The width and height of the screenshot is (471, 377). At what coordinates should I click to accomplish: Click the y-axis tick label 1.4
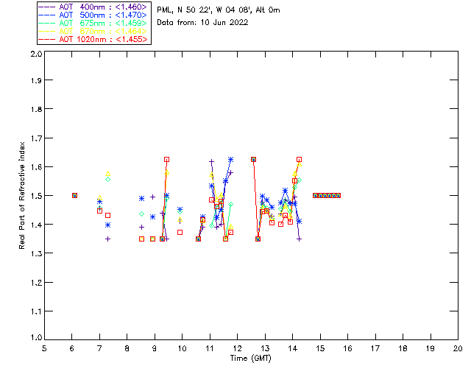36,225
